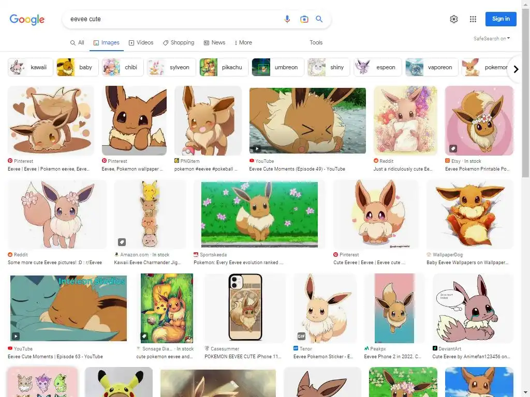The width and height of the screenshot is (530, 397).
Task: Open Peakpx Eevee Phone thumbnail
Action: (x=394, y=308)
